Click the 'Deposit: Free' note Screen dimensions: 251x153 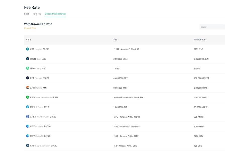pyautogui.click(x=30, y=28)
